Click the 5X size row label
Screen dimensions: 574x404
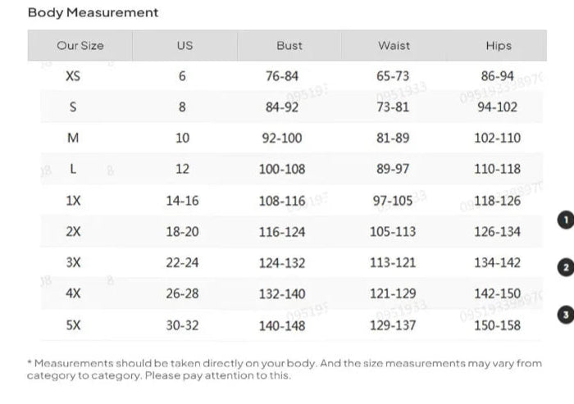pos(73,325)
